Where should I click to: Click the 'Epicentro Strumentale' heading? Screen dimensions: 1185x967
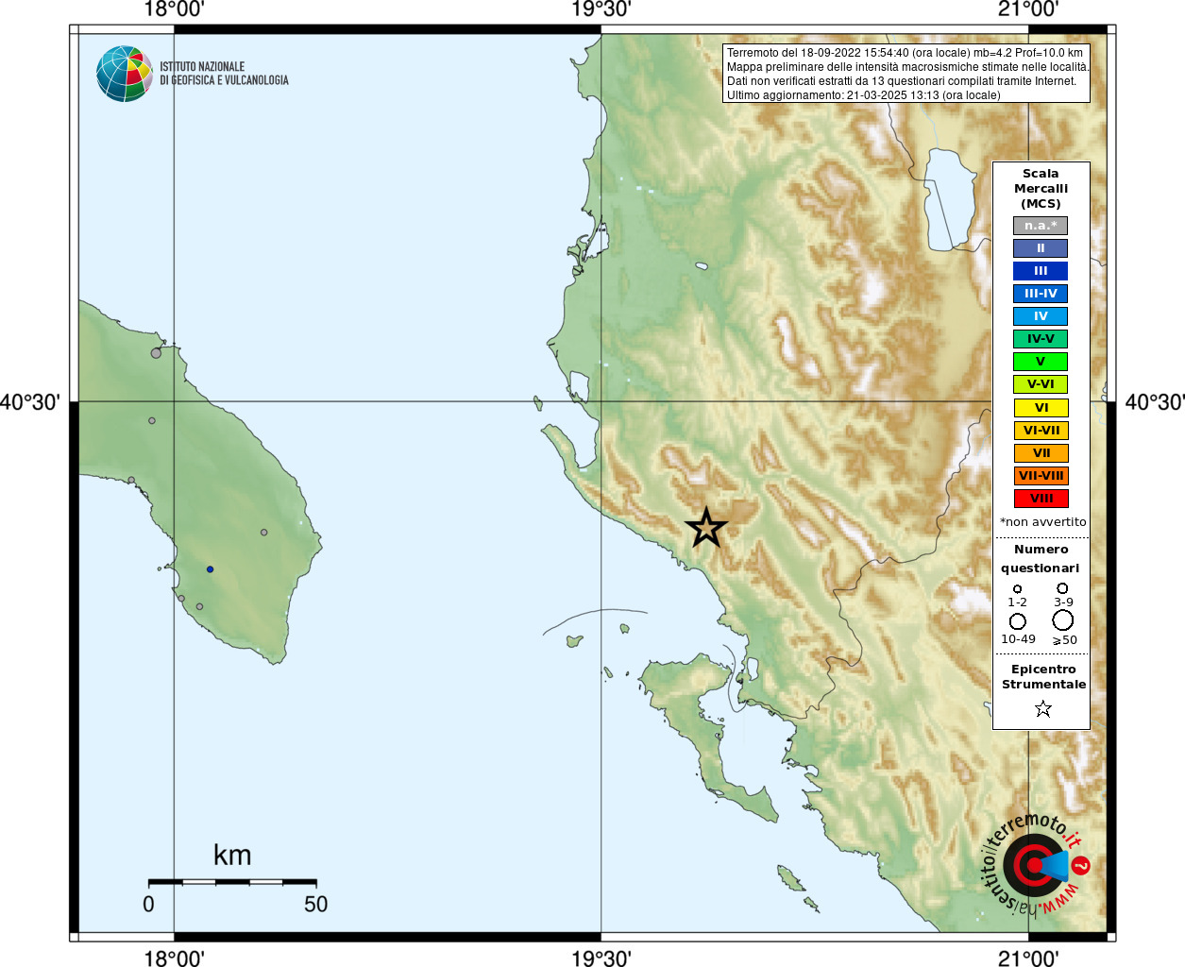click(1043, 677)
